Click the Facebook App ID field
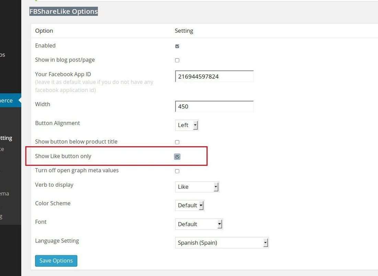Screen dimensions: 378x276 (214, 76)
